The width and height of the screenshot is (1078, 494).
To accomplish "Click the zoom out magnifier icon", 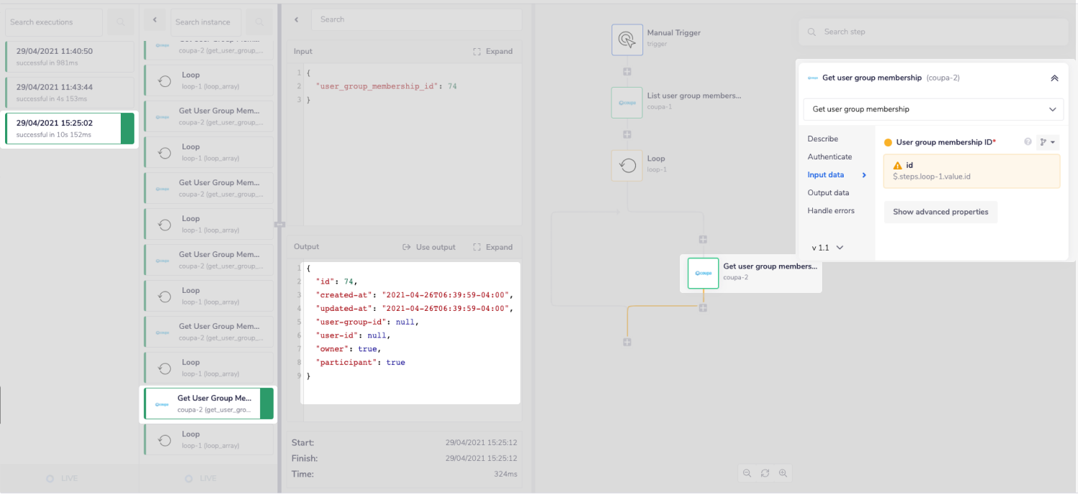I will pos(747,473).
